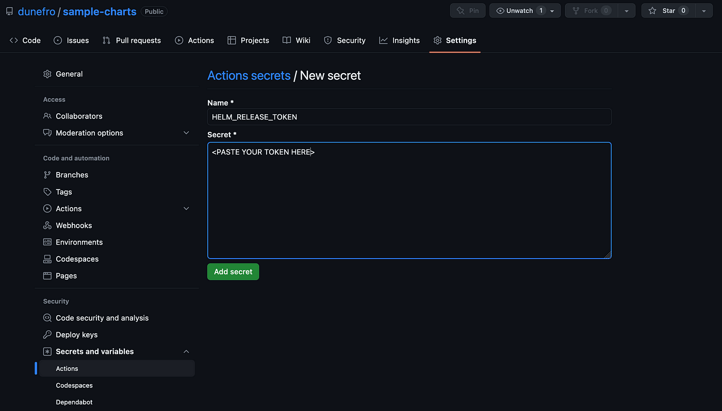This screenshot has width=722, height=411.
Task: Click the tag icon beside Tags
Action: point(47,192)
